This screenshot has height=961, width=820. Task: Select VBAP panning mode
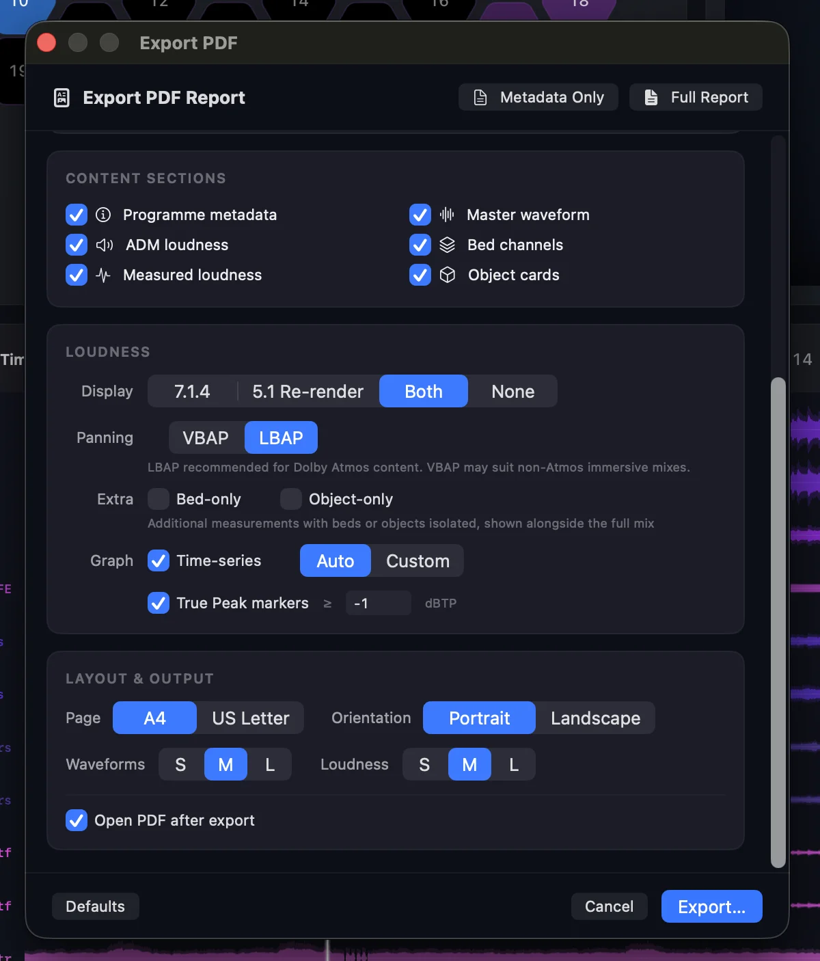tap(204, 437)
